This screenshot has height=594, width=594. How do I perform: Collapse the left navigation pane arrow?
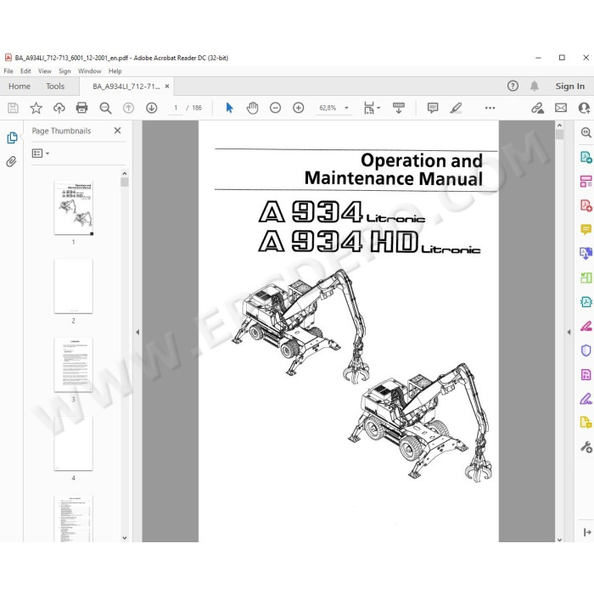click(x=137, y=332)
